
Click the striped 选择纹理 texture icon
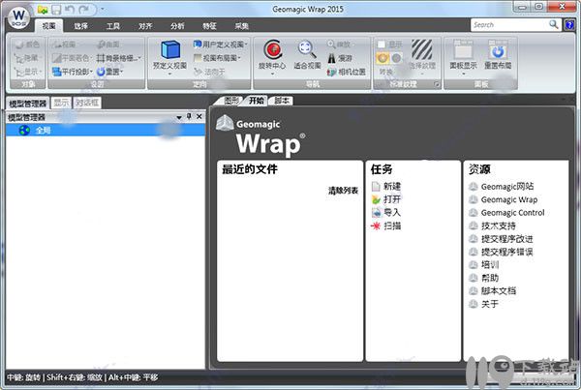421,49
